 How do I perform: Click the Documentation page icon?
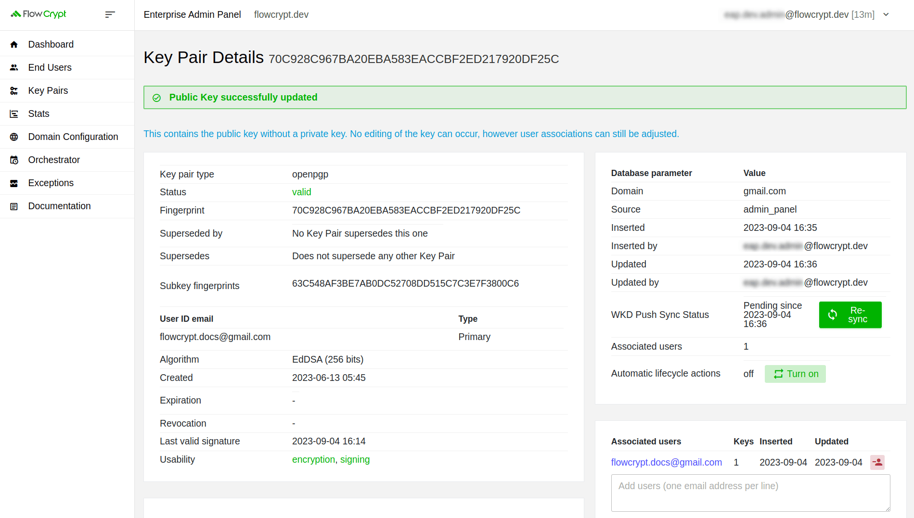pyautogui.click(x=14, y=206)
